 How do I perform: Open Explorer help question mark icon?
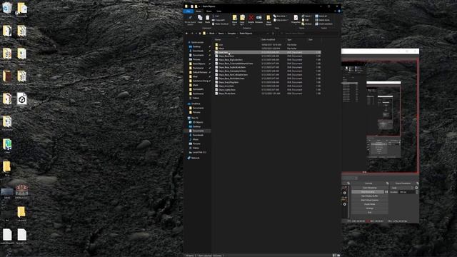click(x=339, y=11)
